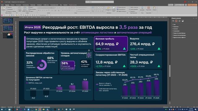Image resolution: width=198 pixels, height=111 pixels.
Task: Expand the Художественные эффекты section
Action: [x=179, y=37]
